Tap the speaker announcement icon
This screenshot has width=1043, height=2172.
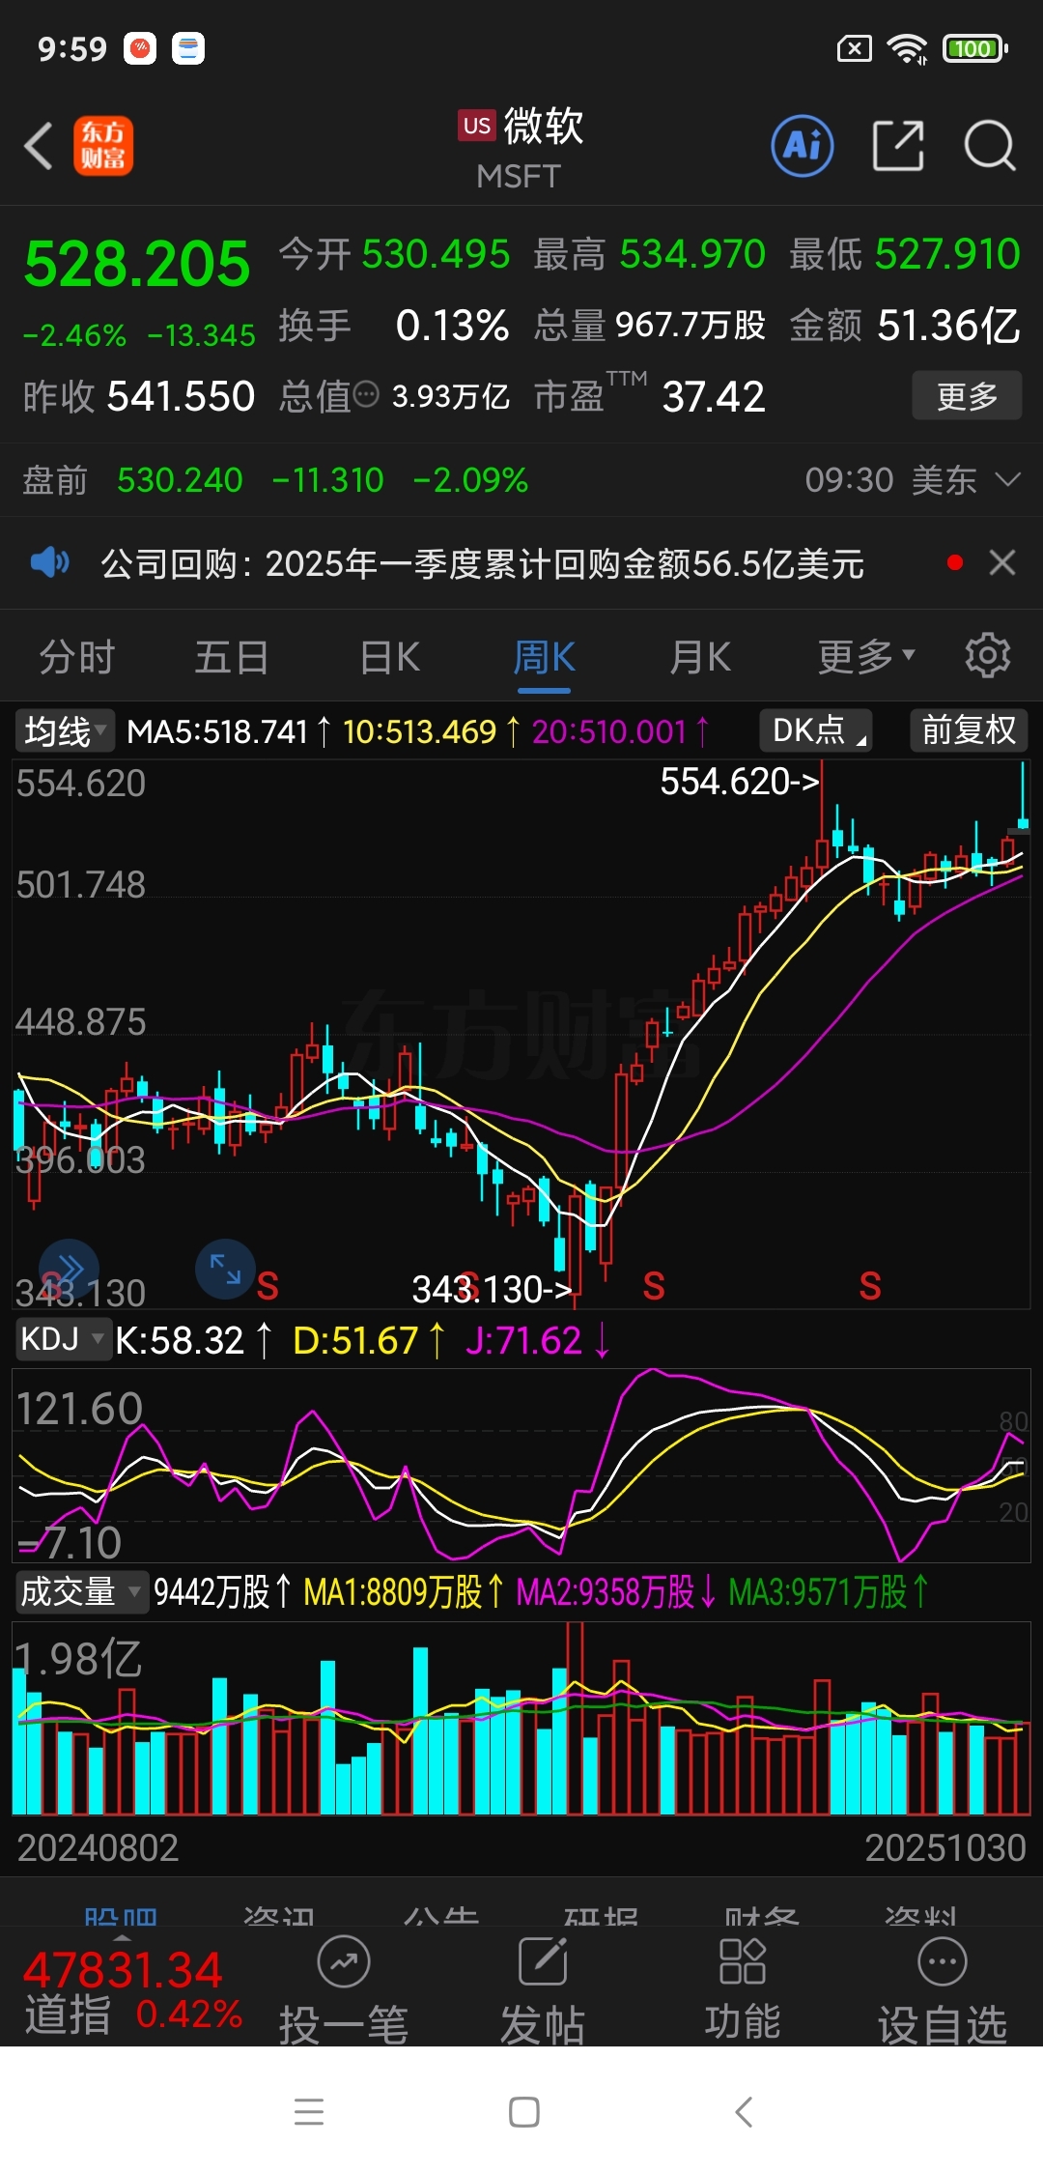coord(49,562)
